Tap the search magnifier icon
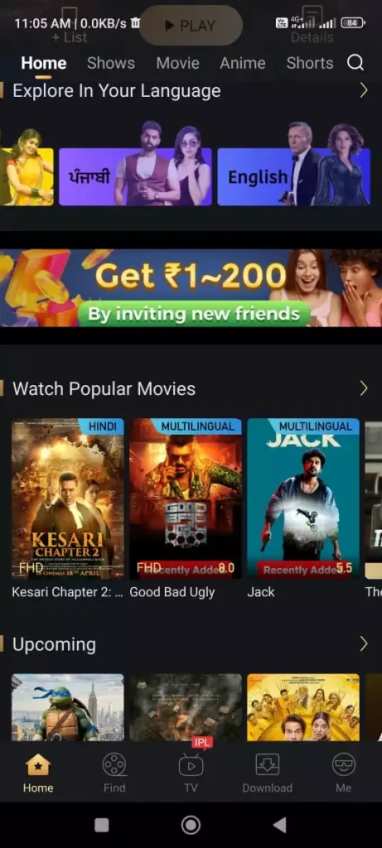 coord(355,63)
